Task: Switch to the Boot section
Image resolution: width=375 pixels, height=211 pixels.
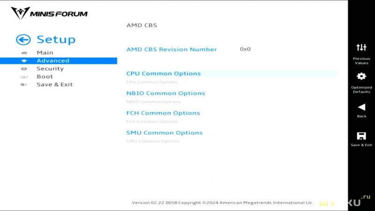Action: 45,76
